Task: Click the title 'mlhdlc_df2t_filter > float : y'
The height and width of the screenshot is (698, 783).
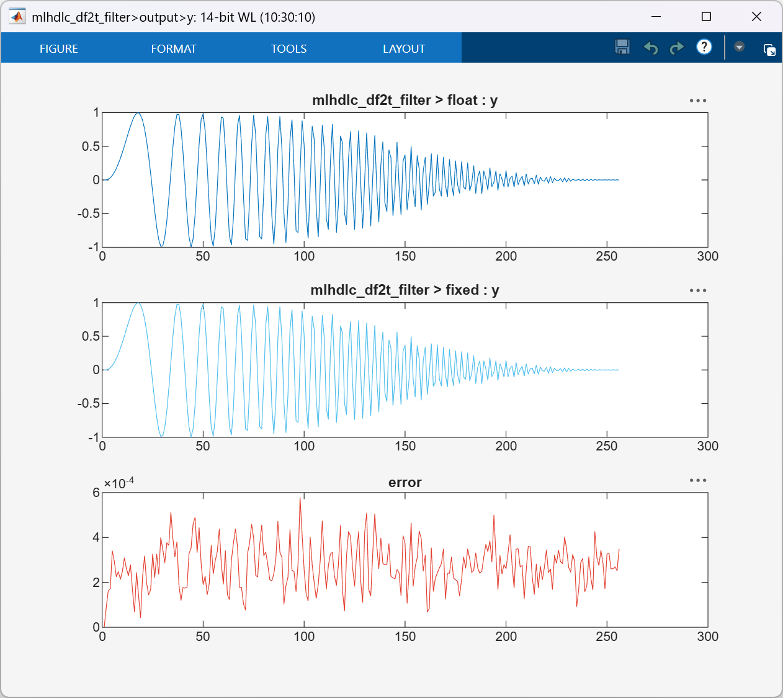Action: 405,100
